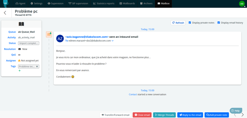Click the AZ sender avatar
Image resolution: width=247 pixels, height=118 pixels.
60,39
